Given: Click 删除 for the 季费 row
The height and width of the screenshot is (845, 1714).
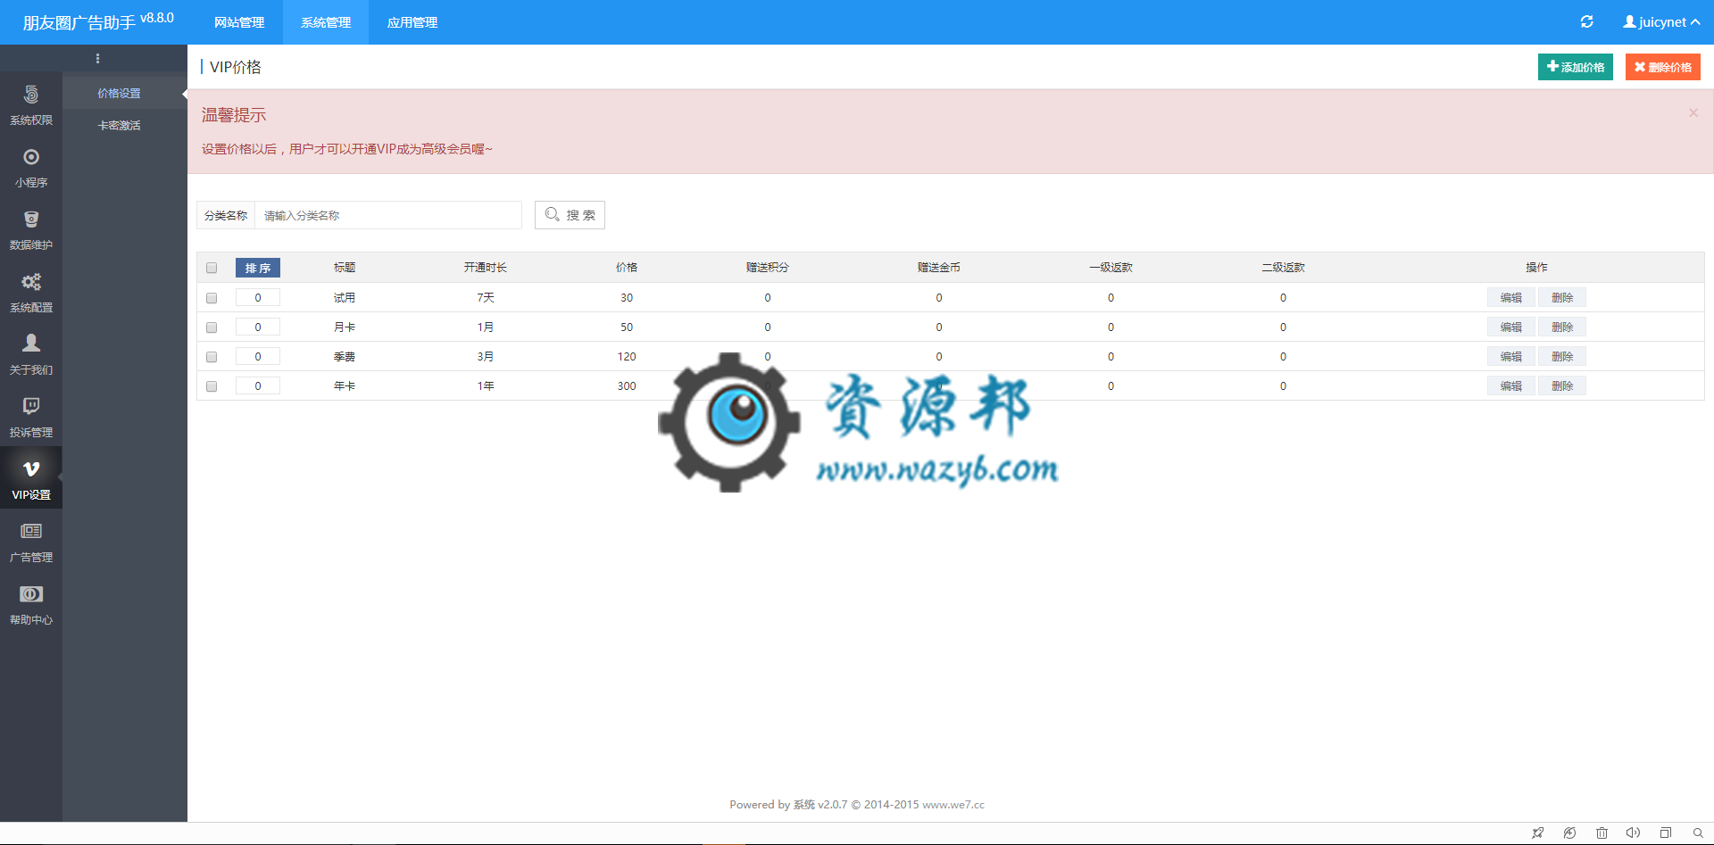Looking at the screenshot, I should click(1562, 357).
